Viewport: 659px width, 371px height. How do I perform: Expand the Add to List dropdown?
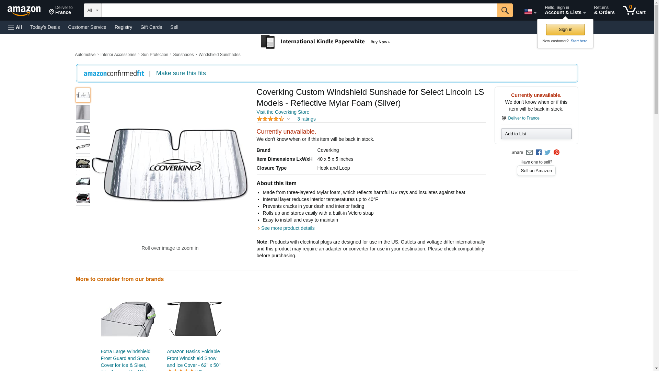pos(536,134)
